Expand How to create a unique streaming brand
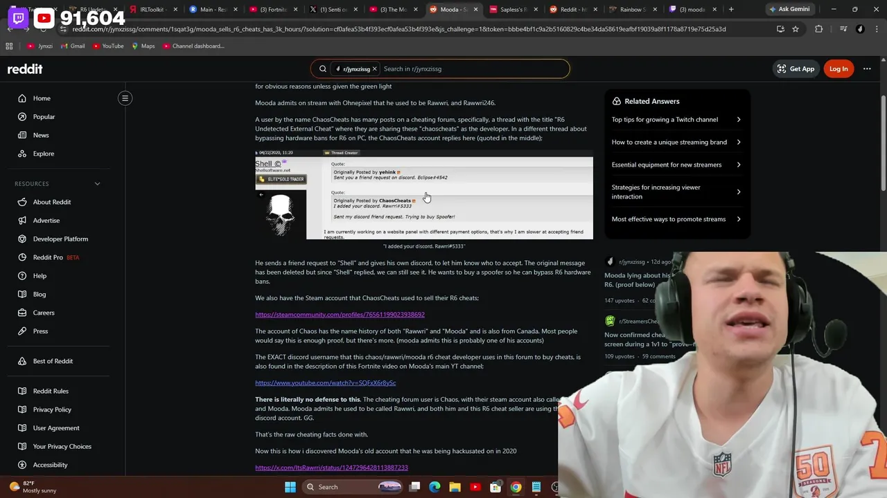This screenshot has height=498, width=887. (676, 142)
